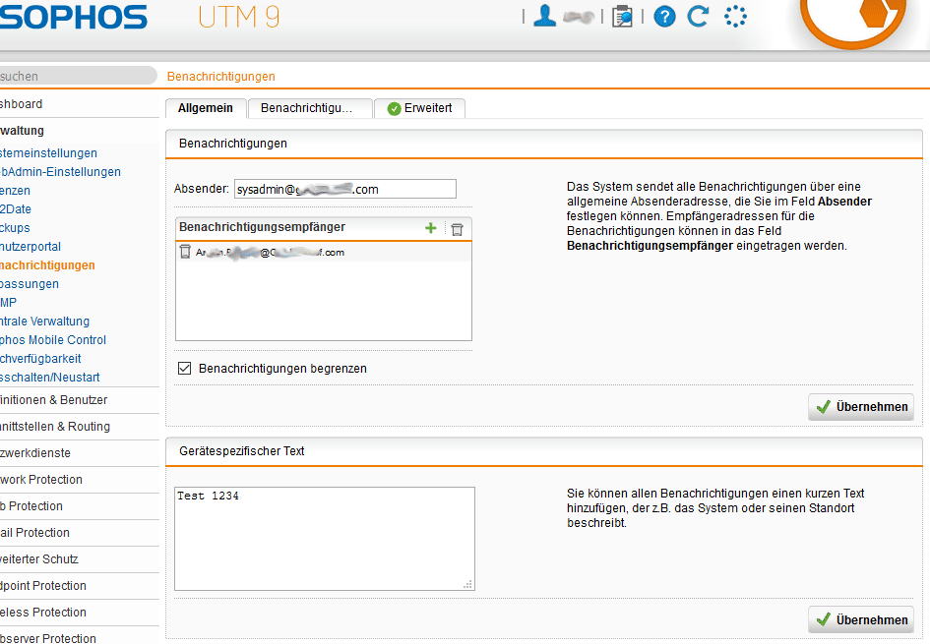Click Übernehmen under Gerätespezifischer Text
This screenshot has width=930, height=644.
pos(861,619)
